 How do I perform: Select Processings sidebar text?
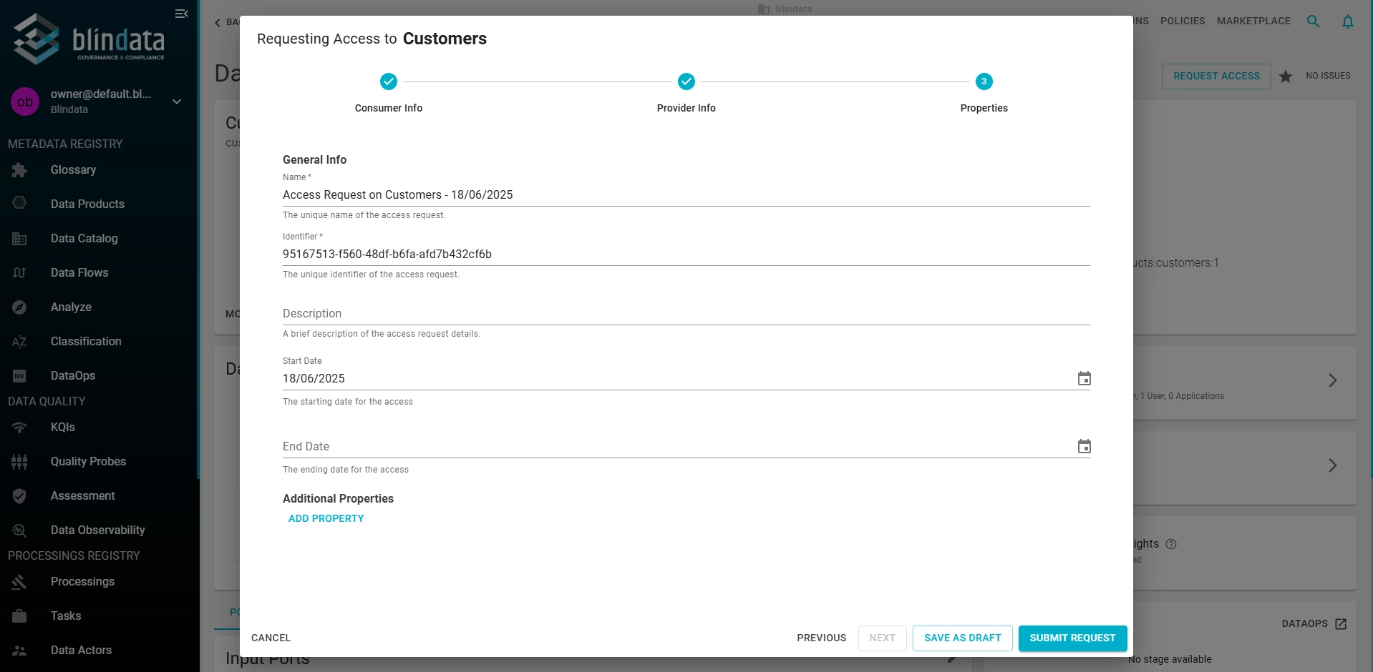[x=82, y=581]
